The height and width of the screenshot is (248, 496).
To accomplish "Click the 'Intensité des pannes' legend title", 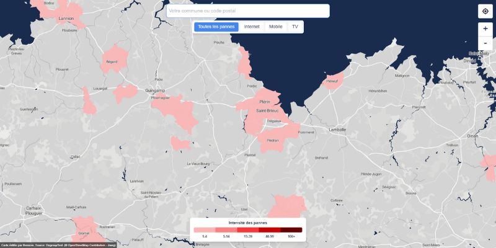I will pyautogui.click(x=247, y=223).
